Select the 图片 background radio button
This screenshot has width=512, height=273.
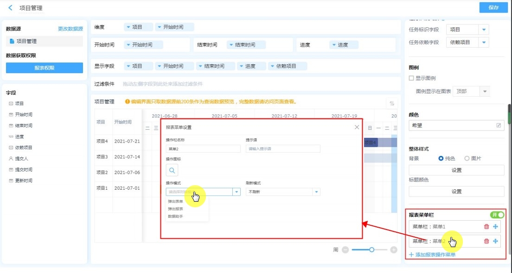tap(467, 158)
